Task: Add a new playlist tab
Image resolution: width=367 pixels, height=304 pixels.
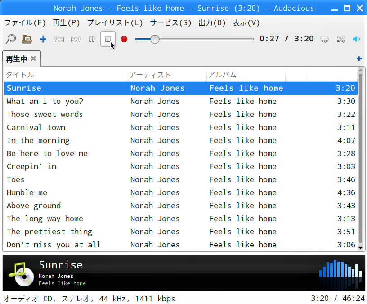Action: pos(359,58)
